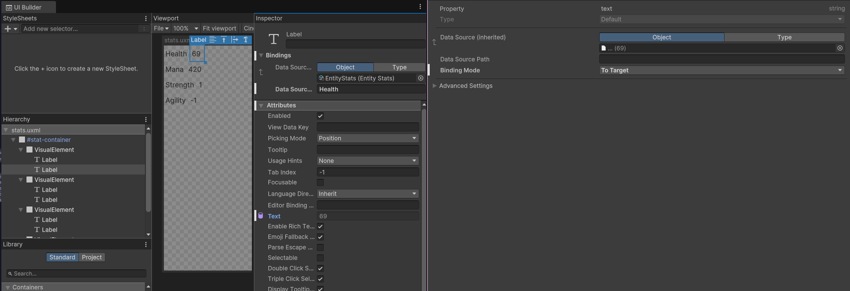Open the Binding Mode dropdown
Screen dimensions: 850x291
pyautogui.click(x=722, y=70)
